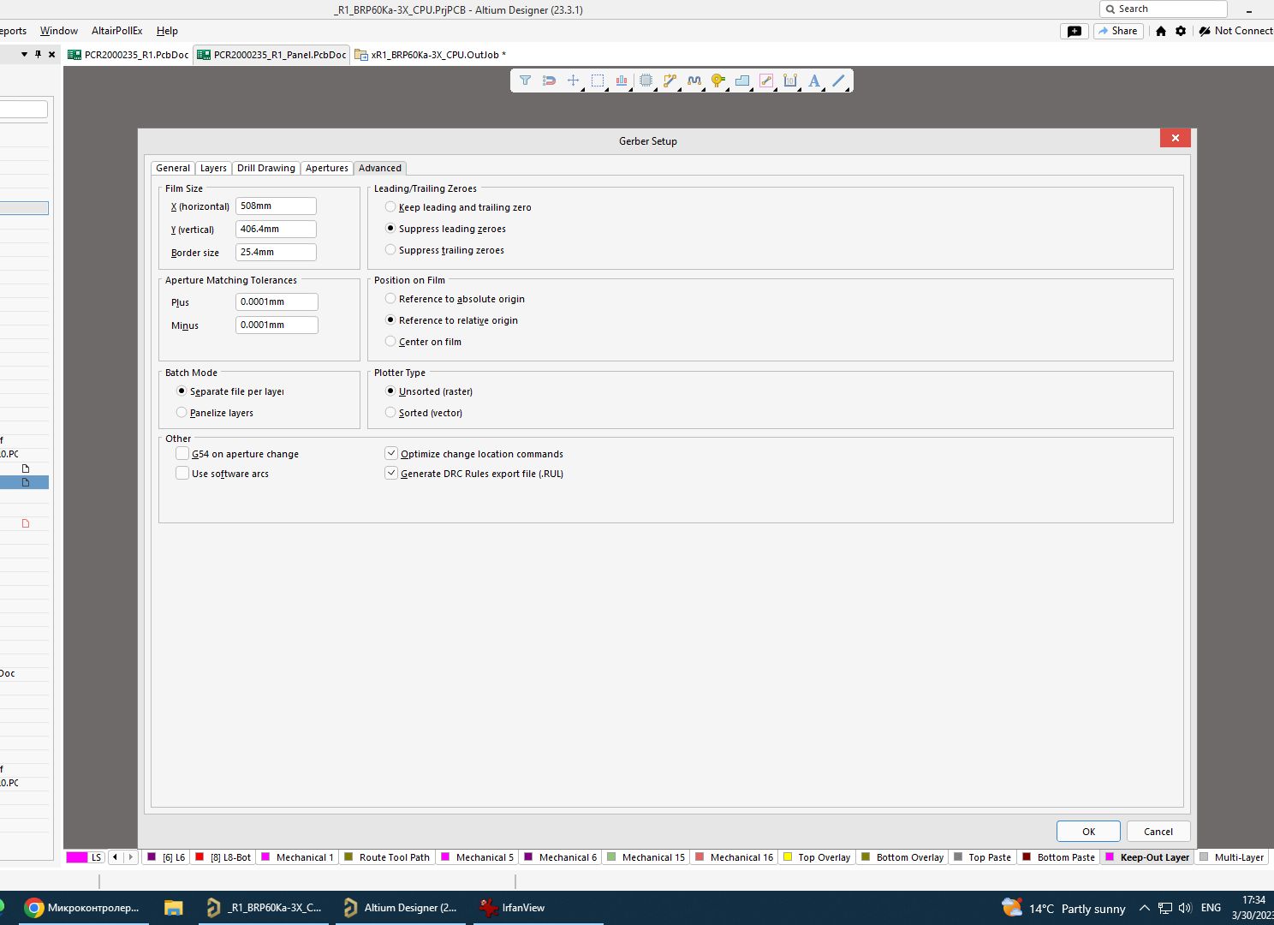Image resolution: width=1274 pixels, height=925 pixels.
Task: Uncheck Optimize change location commands
Action: pyautogui.click(x=391, y=454)
